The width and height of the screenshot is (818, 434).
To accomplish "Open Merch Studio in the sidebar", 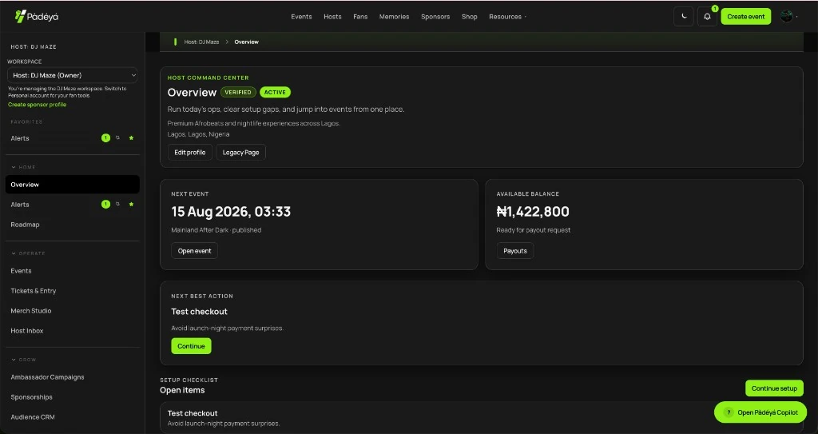I will [31, 311].
